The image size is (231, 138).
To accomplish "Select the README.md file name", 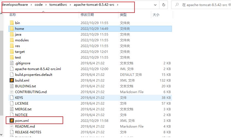I will (x=25, y=126).
